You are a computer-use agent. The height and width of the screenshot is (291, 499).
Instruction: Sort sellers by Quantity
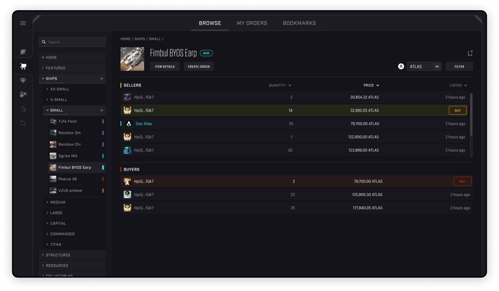point(280,85)
